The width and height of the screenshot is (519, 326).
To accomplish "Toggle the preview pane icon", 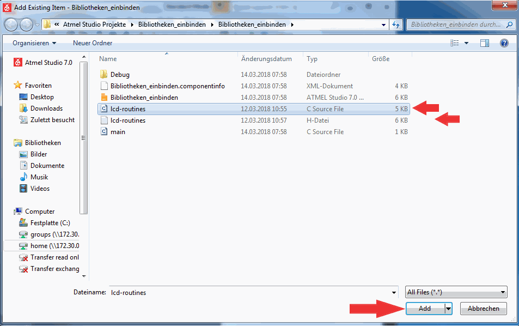I will click(484, 43).
